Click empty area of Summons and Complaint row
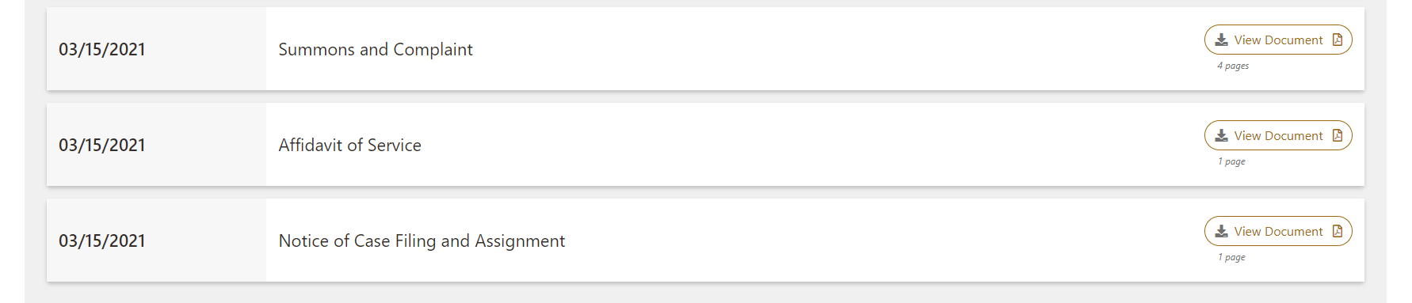This screenshot has width=1412, height=303. click(x=832, y=49)
